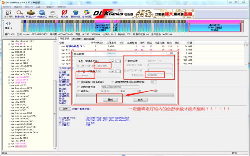Expand the cache(24) tree node
The width and height of the screenshot is (250, 156).
point(9,80)
